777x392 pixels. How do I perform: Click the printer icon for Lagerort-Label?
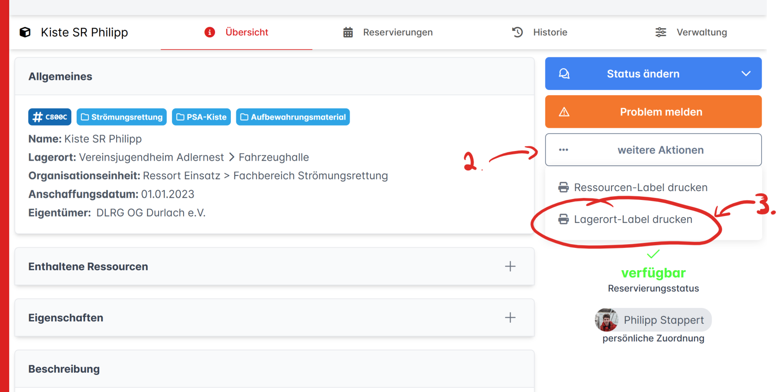pyautogui.click(x=563, y=219)
